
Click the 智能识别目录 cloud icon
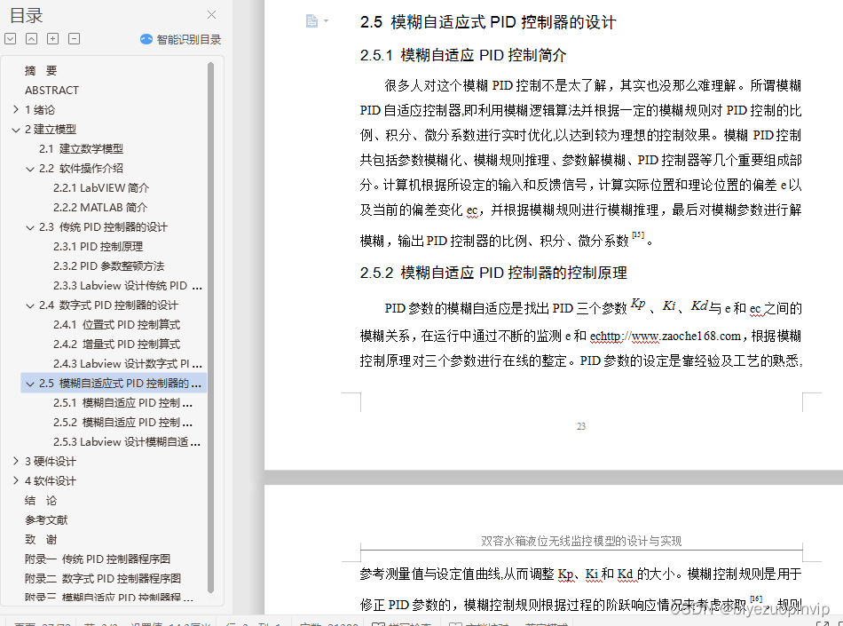pos(146,39)
